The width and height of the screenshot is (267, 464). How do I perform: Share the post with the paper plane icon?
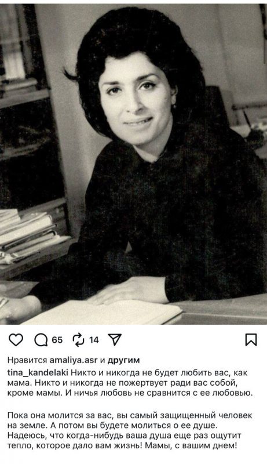tap(115, 340)
